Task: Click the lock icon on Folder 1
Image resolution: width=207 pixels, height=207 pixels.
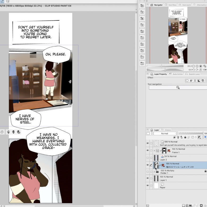Action: (x=205, y=171)
